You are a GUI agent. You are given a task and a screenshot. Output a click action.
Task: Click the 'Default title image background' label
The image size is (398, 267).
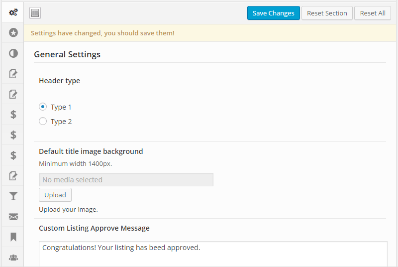point(91,151)
